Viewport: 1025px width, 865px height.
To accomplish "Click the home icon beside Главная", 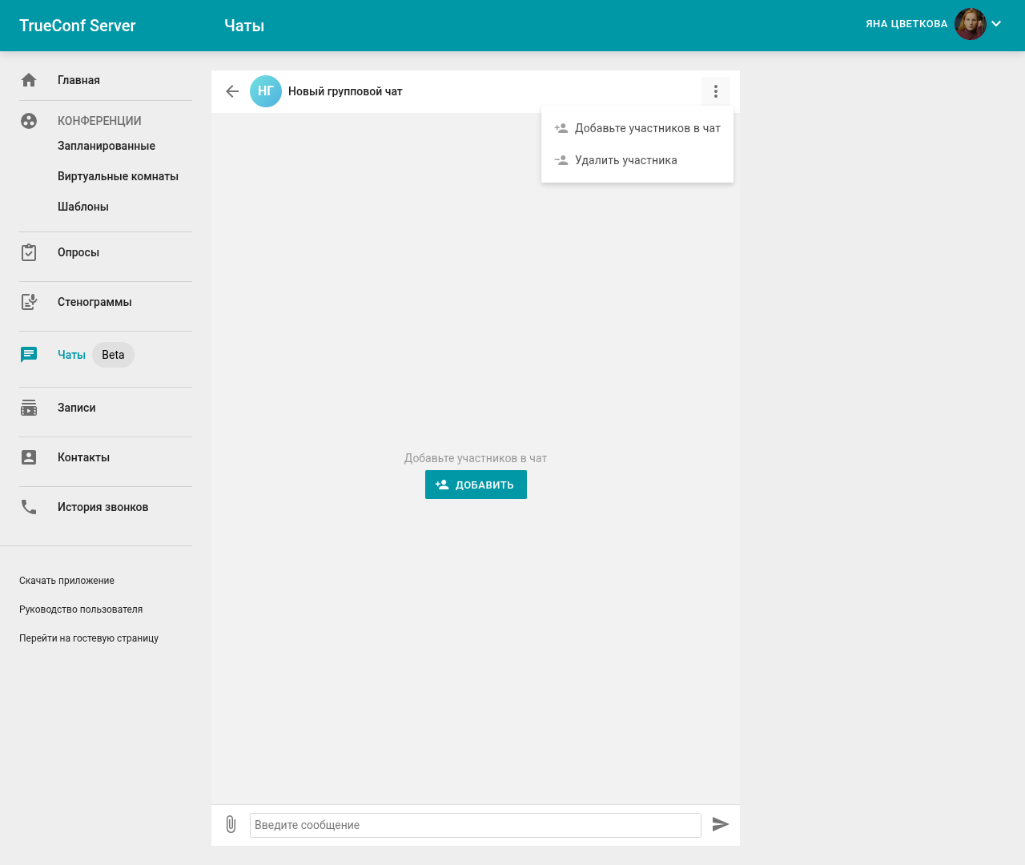I will 29,80.
